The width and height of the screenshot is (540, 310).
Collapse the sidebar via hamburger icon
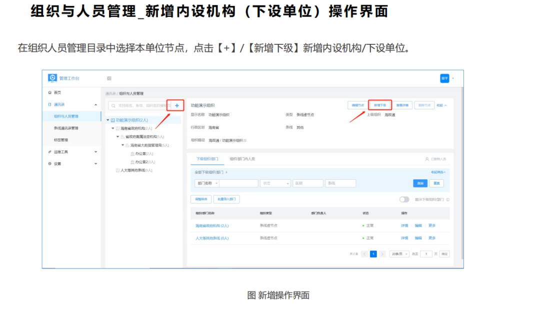[109, 78]
